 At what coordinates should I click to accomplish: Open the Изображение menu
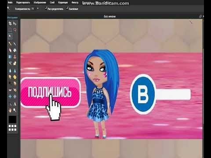click(x=40, y=3)
